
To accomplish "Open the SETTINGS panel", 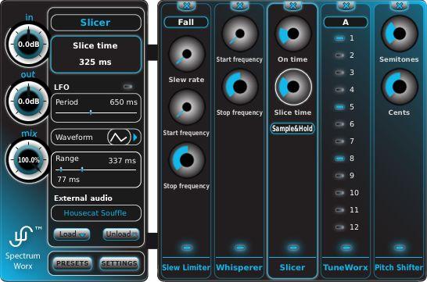I will click(x=120, y=263).
